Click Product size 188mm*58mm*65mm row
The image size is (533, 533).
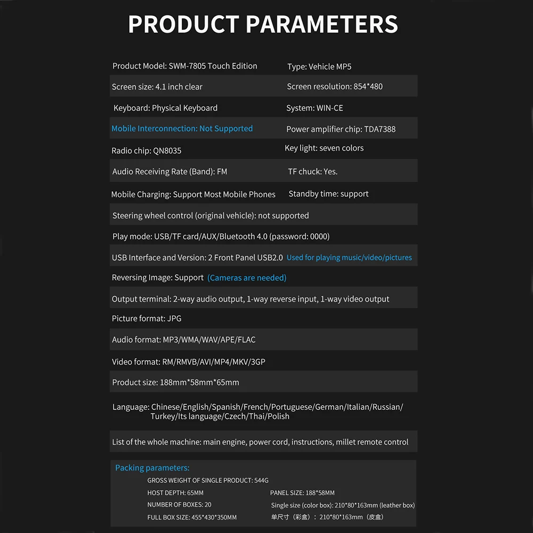pos(263,382)
